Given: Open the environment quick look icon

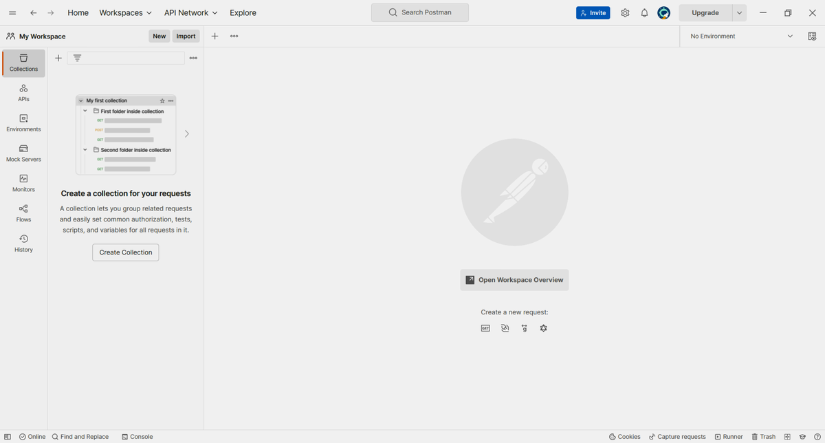Looking at the screenshot, I should coord(812,36).
